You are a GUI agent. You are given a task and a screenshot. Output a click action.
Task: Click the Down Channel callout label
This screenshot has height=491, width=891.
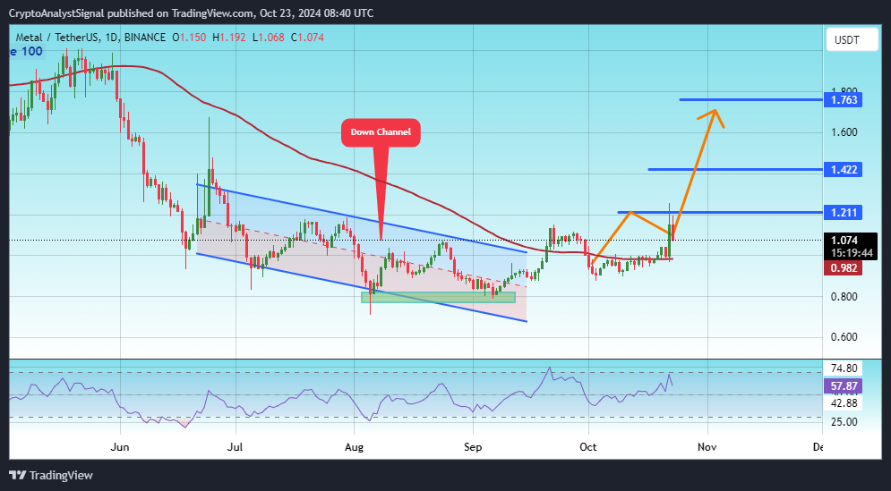381,132
